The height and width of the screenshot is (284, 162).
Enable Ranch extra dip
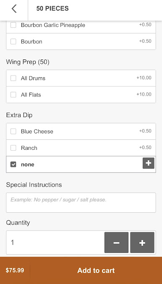tap(13, 148)
